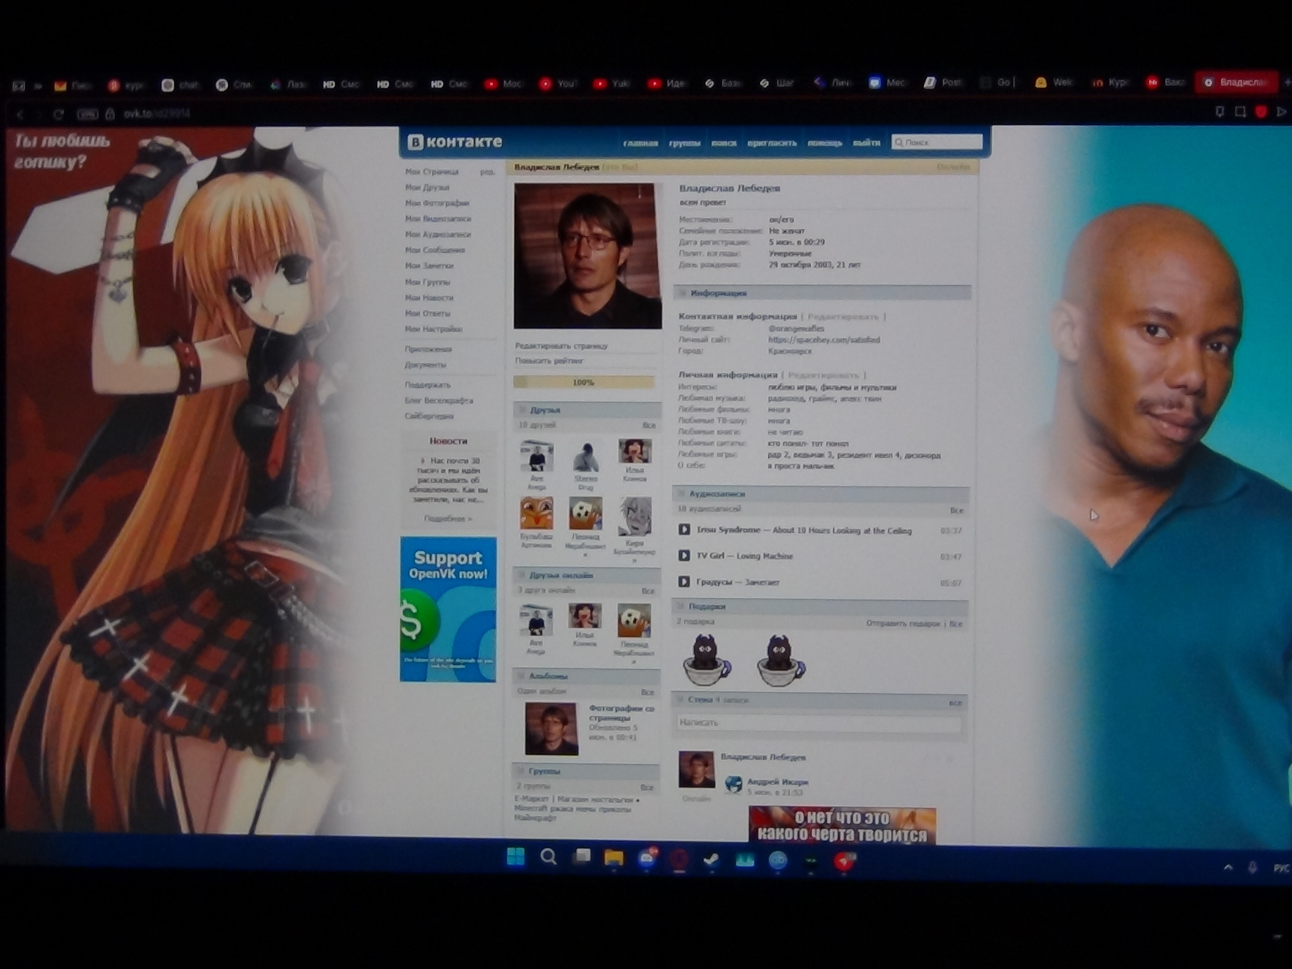Show hidden tray icons with the chevron
This screenshot has width=1292, height=969.
tap(1228, 867)
